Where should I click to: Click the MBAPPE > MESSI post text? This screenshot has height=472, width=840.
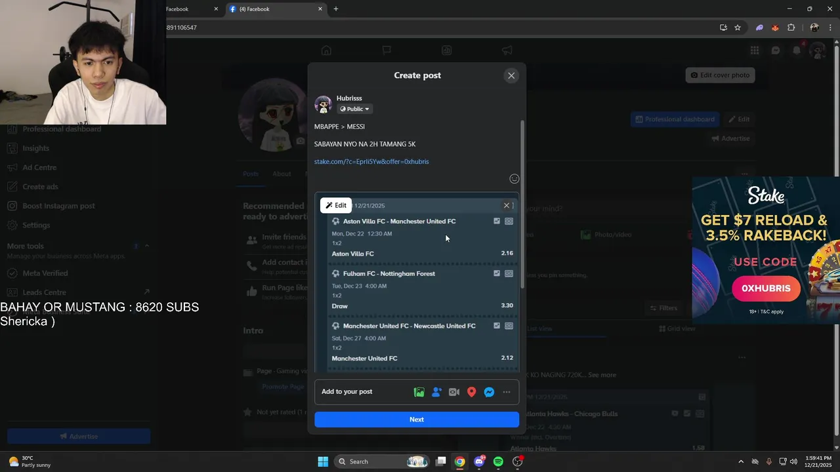(339, 127)
